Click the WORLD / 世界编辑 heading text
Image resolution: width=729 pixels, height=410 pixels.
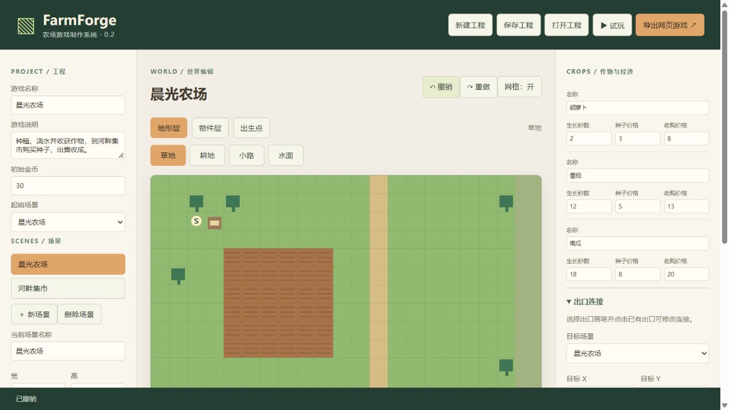[182, 71]
